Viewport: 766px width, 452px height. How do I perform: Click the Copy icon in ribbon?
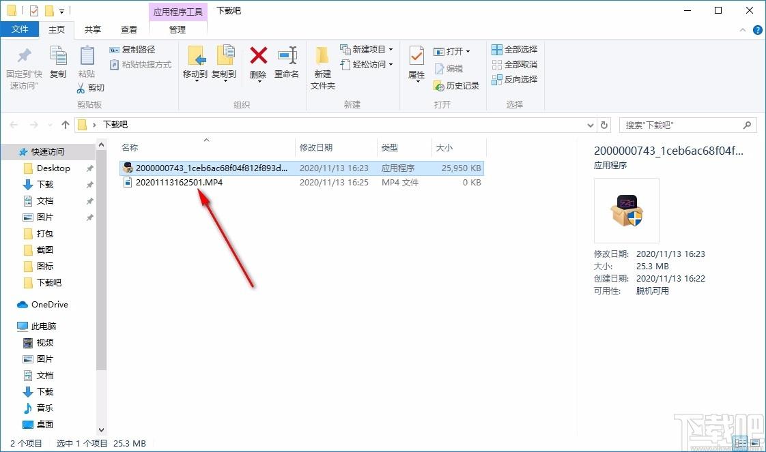click(58, 56)
